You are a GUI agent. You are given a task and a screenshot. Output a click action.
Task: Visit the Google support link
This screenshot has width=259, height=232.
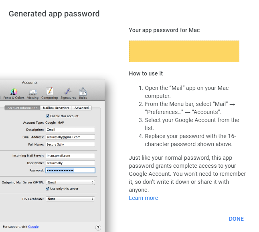point(33,227)
